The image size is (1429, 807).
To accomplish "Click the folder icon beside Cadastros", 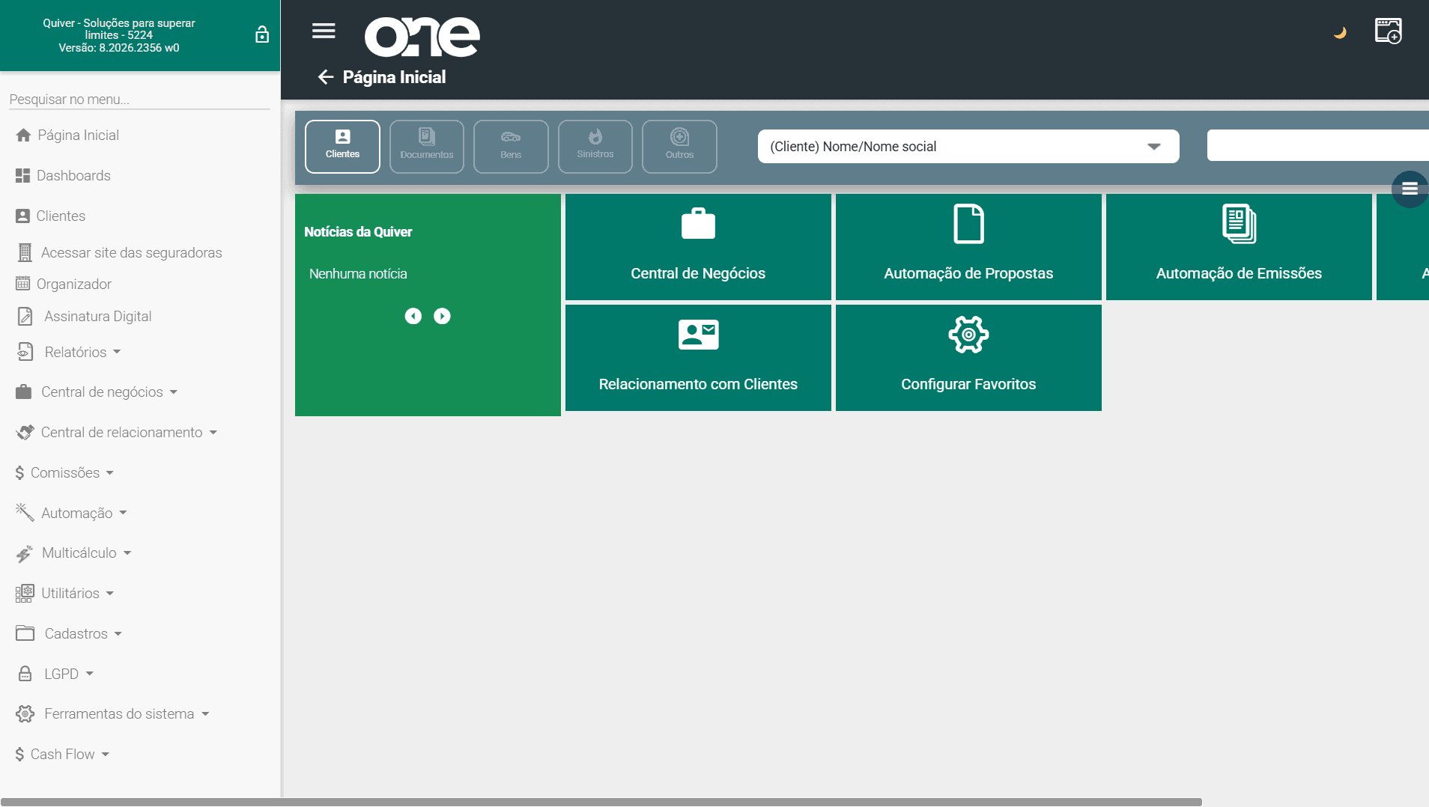I will (x=25, y=633).
